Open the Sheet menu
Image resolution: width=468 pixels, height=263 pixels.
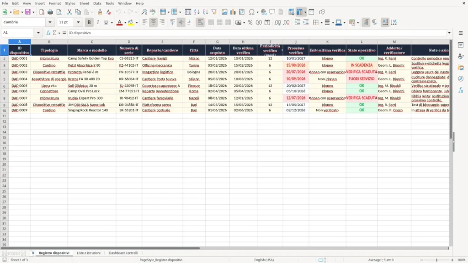pos(84,3)
